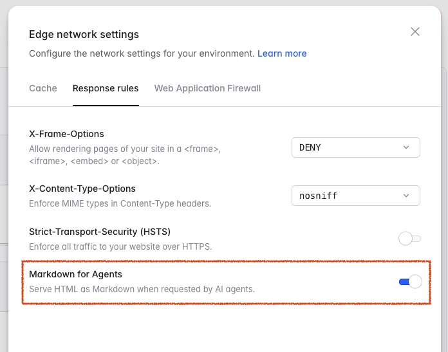The height and width of the screenshot is (352, 448).
Task: Click the 'Serve HTML as Markdown' description
Action: pyautogui.click(x=142, y=289)
